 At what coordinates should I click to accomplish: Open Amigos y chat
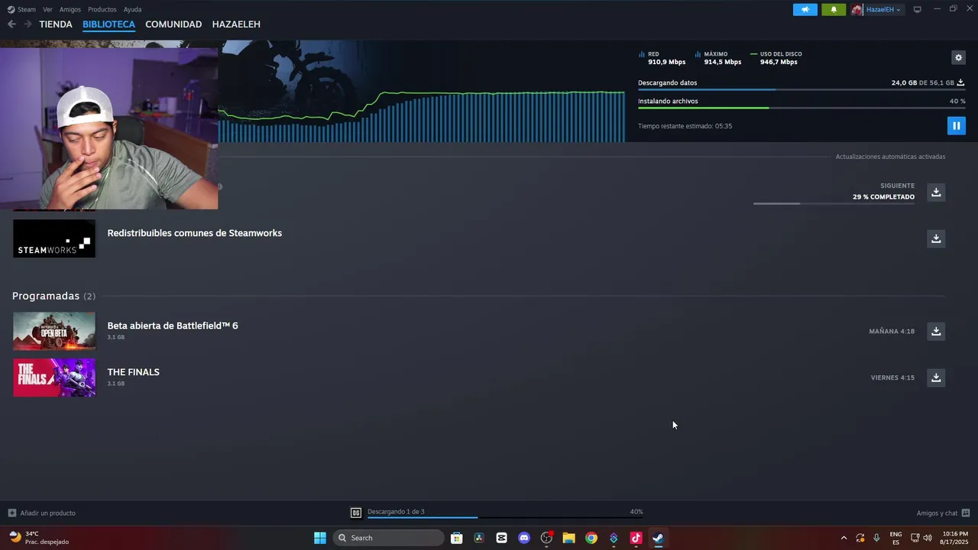coord(943,513)
